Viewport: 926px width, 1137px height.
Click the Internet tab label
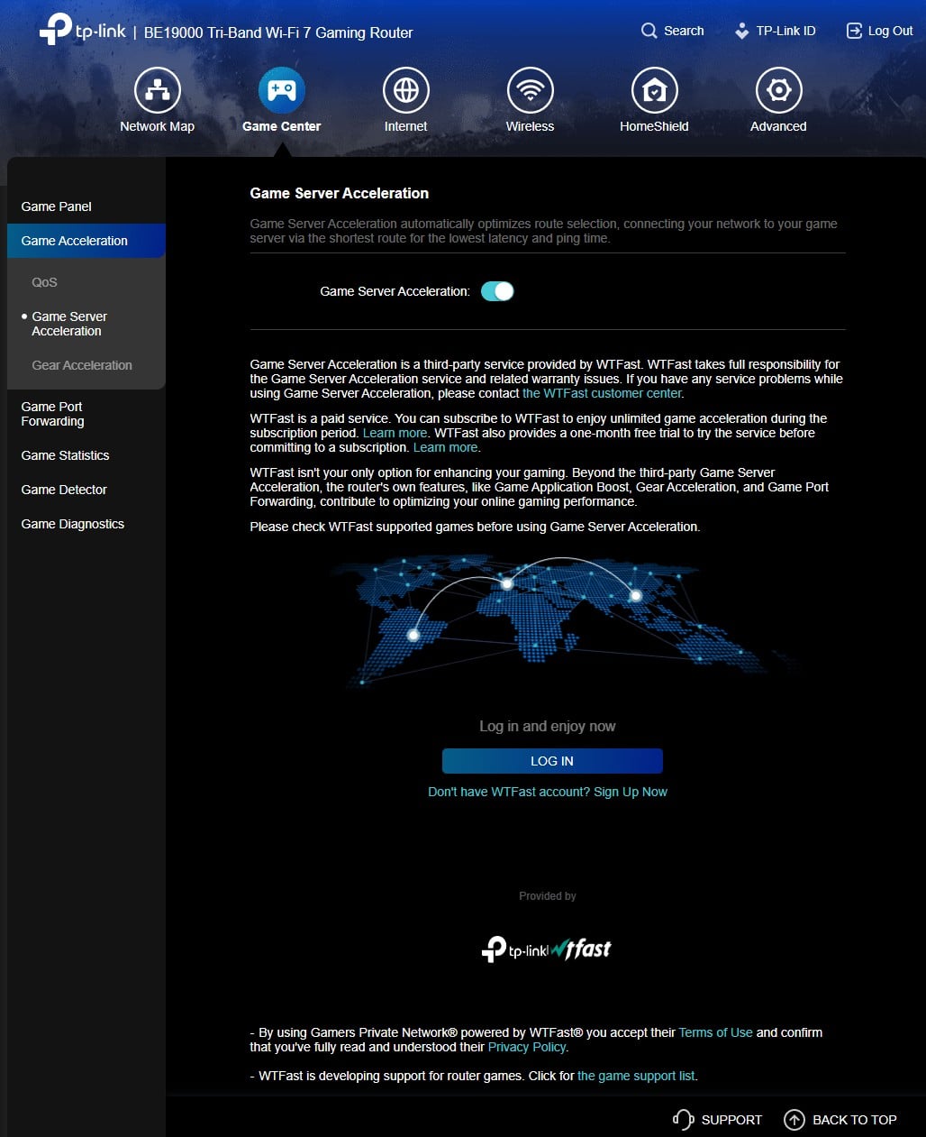click(x=406, y=126)
